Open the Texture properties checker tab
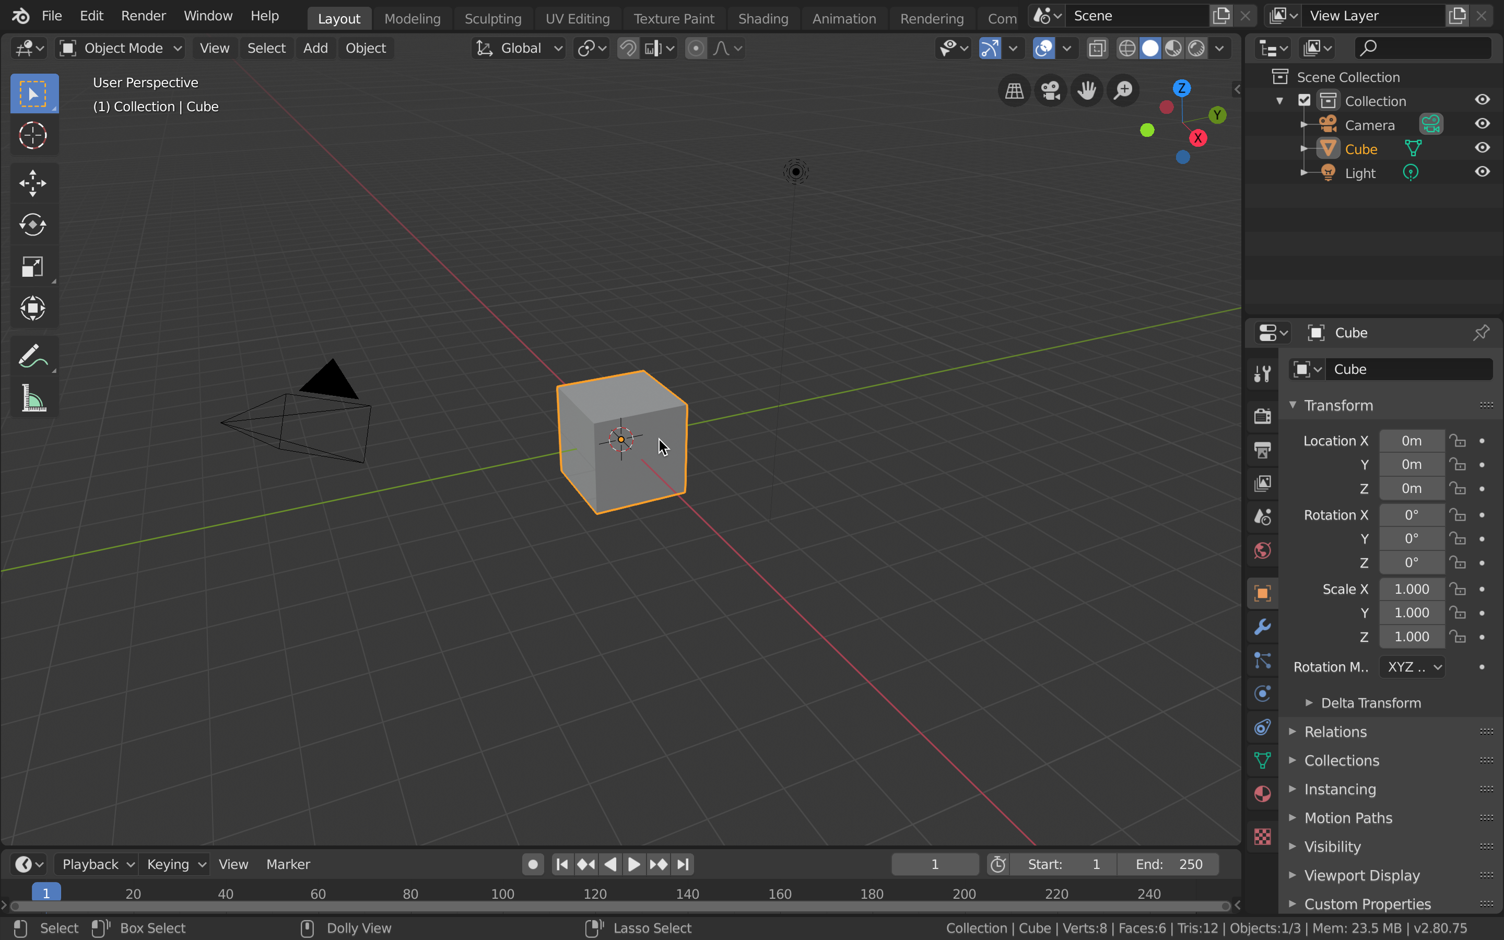Viewport: 1504px width, 940px height. coord(1262,837)
